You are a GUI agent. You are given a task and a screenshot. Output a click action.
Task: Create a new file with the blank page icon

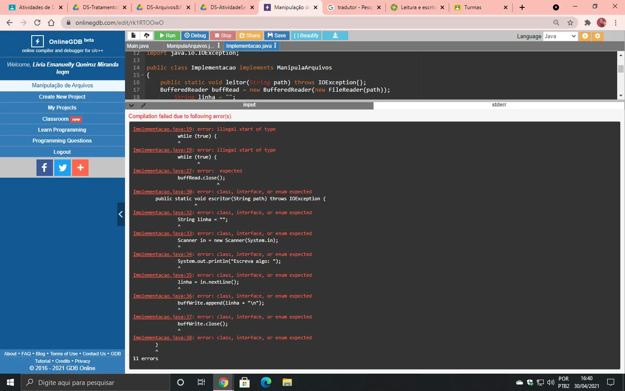coord(133,36)
